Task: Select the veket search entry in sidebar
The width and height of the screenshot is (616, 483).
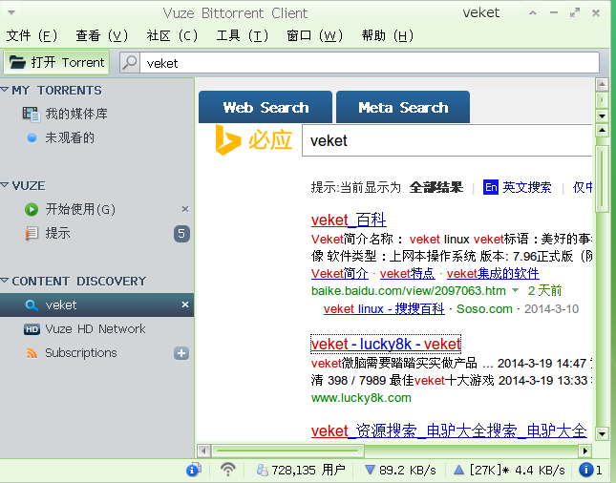Action: click(96, 304)
